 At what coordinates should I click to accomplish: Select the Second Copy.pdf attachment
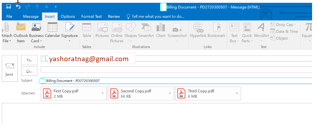pos(141,93)
